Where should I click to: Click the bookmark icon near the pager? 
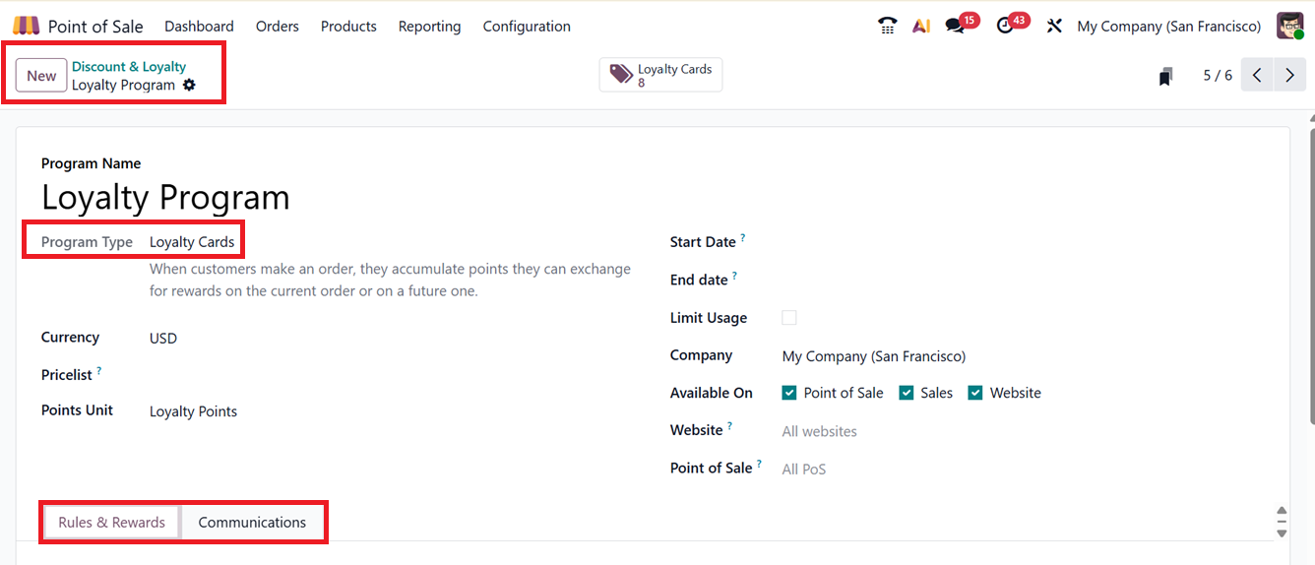pos(1165,77)
